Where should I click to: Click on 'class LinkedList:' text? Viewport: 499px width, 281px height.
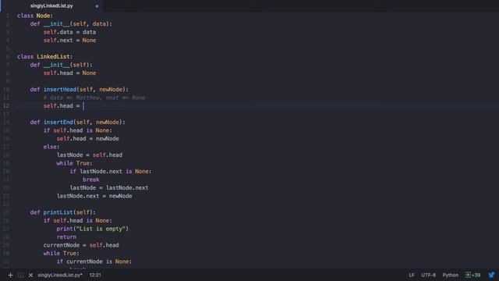pyautogui.click(x=45, y=57)
